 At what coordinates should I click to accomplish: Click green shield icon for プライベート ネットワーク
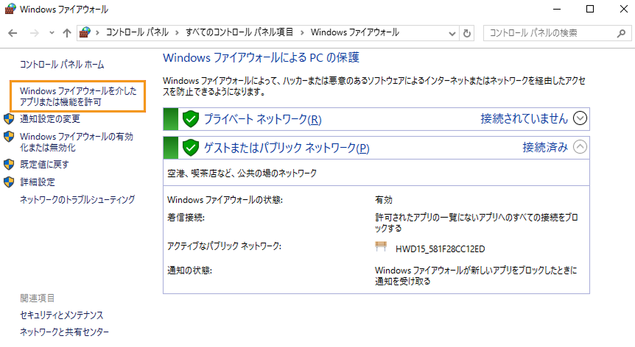191,119
